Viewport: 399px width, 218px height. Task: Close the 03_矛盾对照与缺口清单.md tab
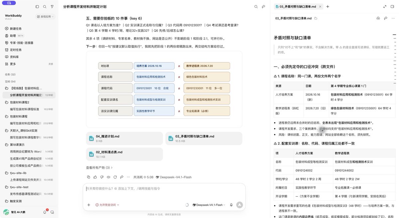point(320,7)
